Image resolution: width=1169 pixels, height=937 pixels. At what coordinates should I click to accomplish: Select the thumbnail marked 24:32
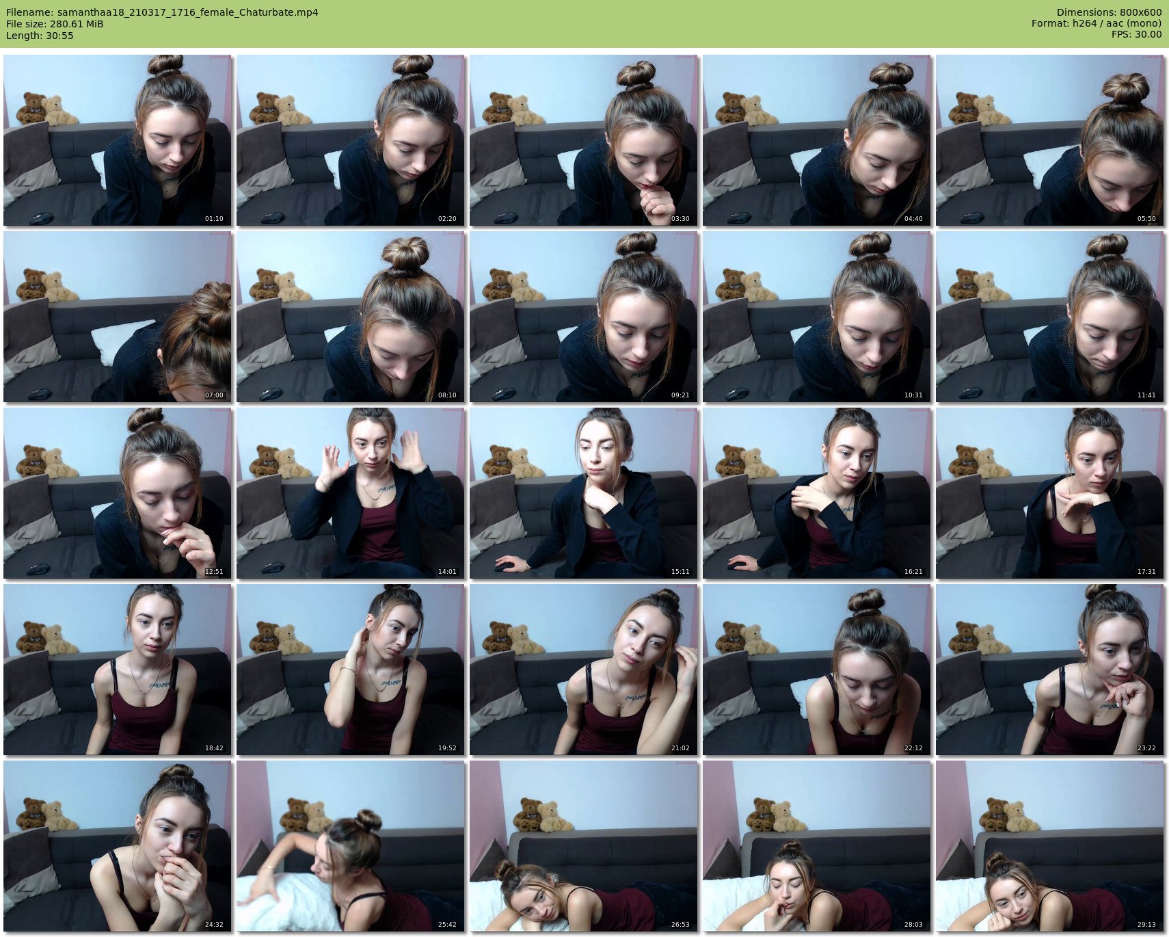(x=118, y=846)
